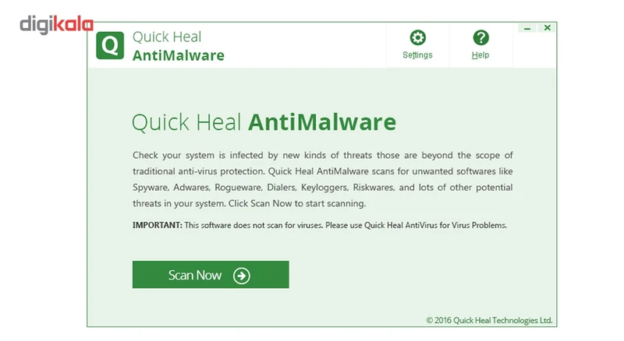Select the Settings text label
624x341 pixels.
(x=417, y=55)
